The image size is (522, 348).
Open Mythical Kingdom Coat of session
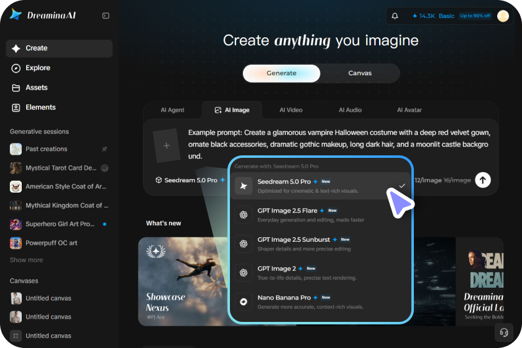[59, 206]
